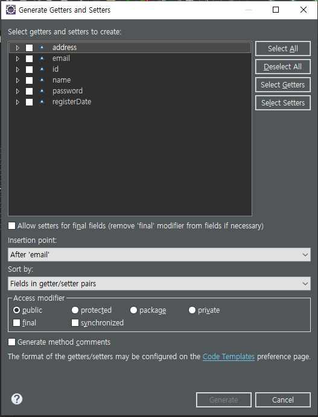
Task: Expand the email tree node
Action: (x=17, y=58)
